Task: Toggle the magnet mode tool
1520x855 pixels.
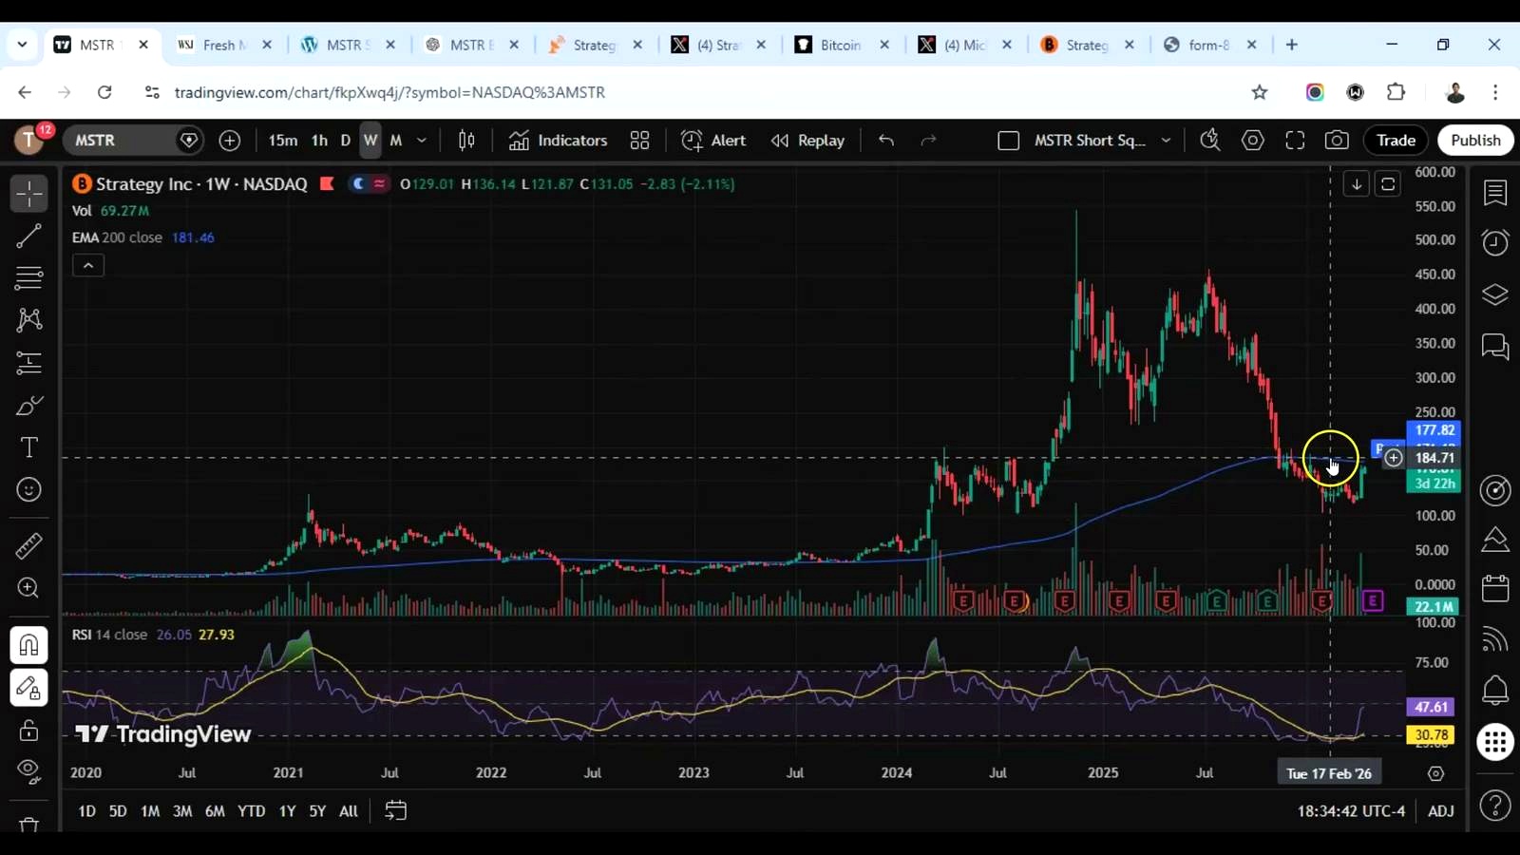Action: [29, 645]
